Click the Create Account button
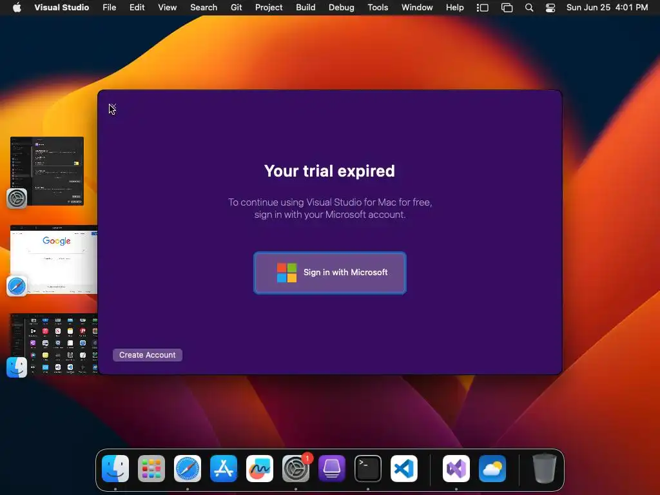The image size is (660, 495). click(x=148, y=355)
